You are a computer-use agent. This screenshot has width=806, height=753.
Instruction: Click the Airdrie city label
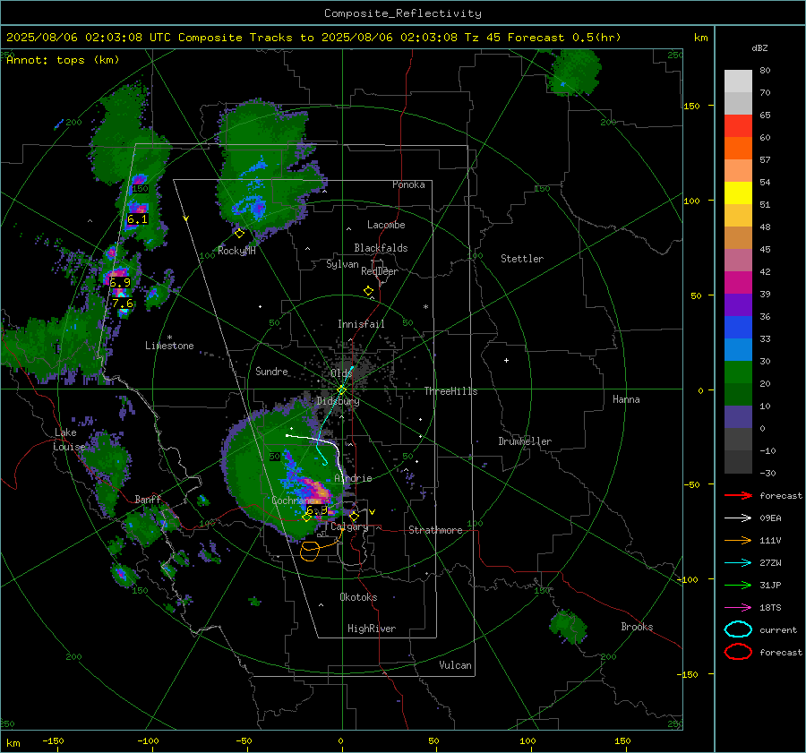click(x=353, y=478)
